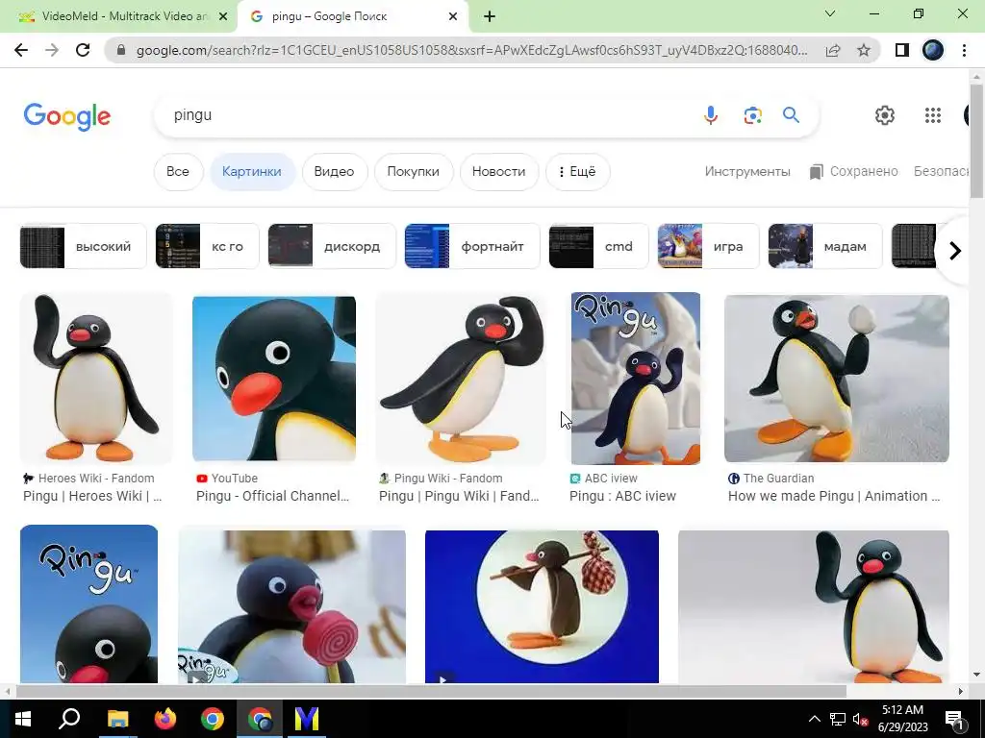This screenshot has height=738, width=985.
Task: Click the Google logo
Action: click(x=67, y=116)
